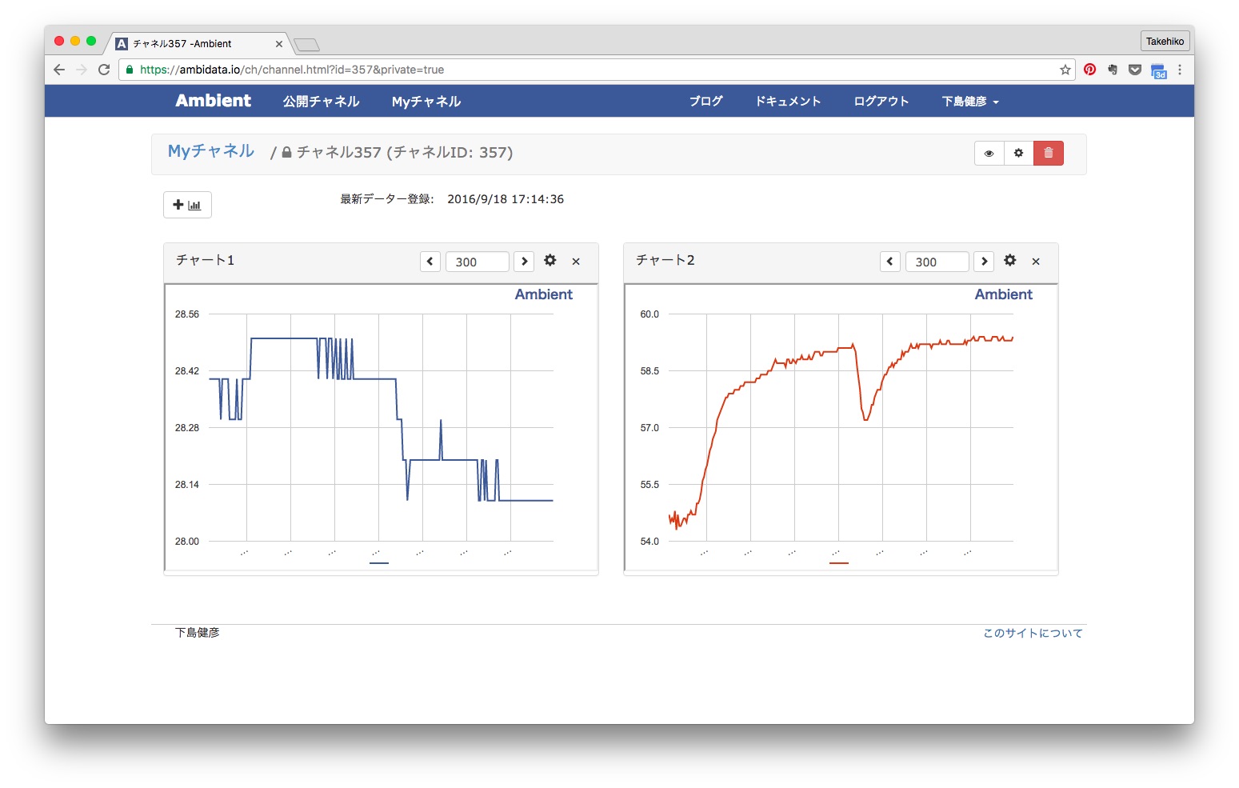This screenshot has height=788, width=1239.
Task: Bookmark this page with the star icon
Action: click(1065, 70)
